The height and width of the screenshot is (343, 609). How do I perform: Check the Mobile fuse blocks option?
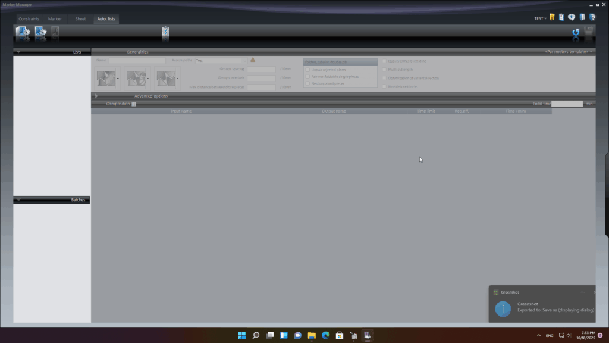[x=385, y=86]
